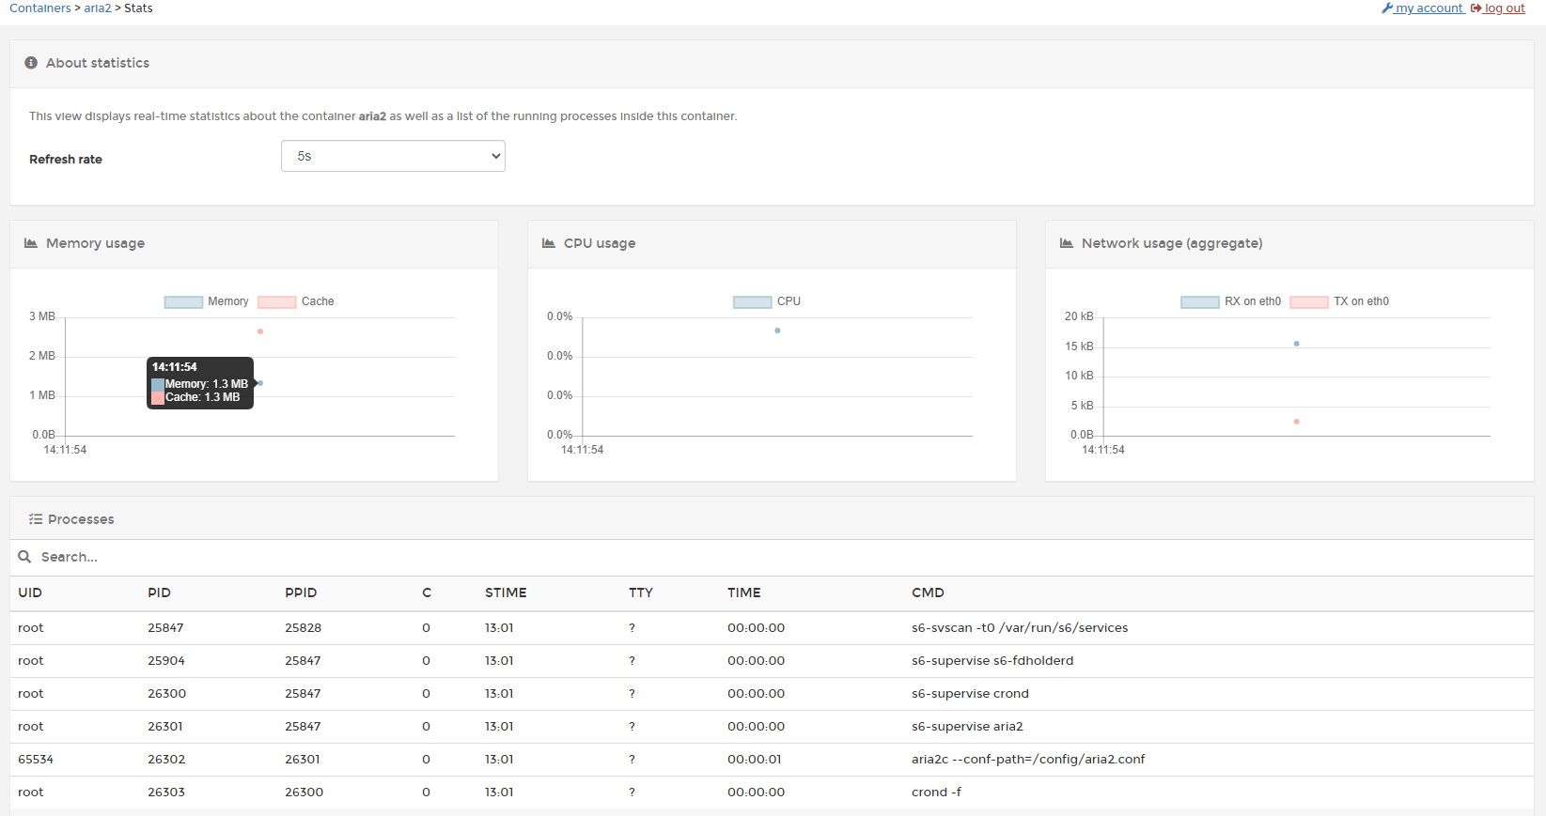The height and width of the screenshot is (816, 1546).
Task: Click the search magnifier icon
Action: pyautogui.click(x=25, y=557)
